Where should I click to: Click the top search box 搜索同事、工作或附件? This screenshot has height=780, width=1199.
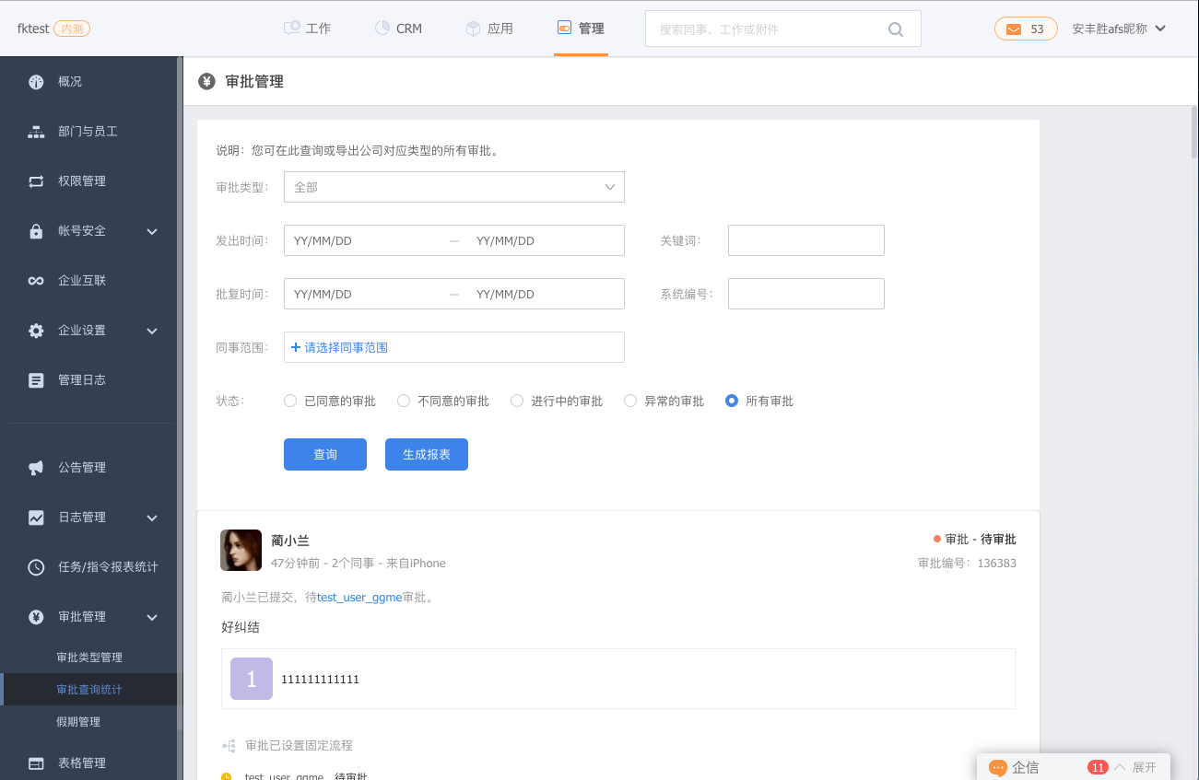point(783,29)
